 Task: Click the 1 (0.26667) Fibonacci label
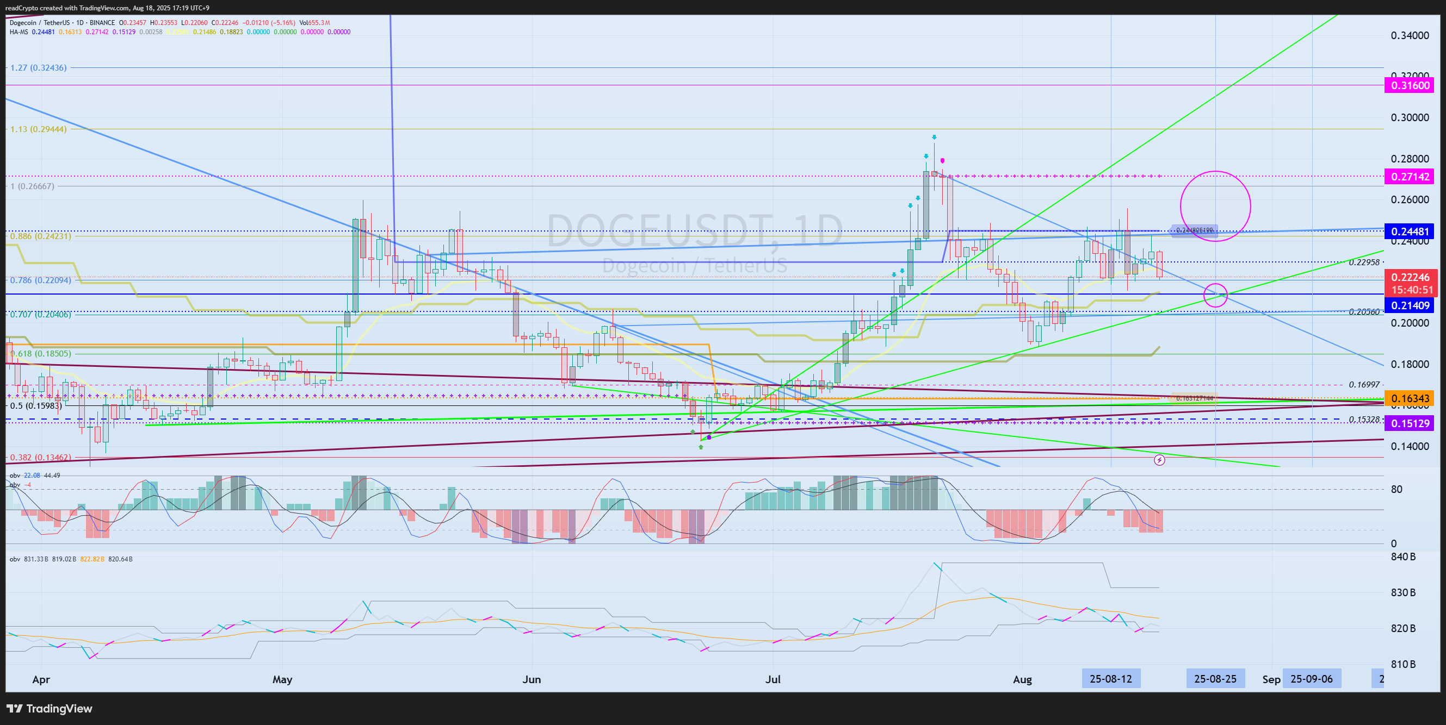(x=33, y=186)
